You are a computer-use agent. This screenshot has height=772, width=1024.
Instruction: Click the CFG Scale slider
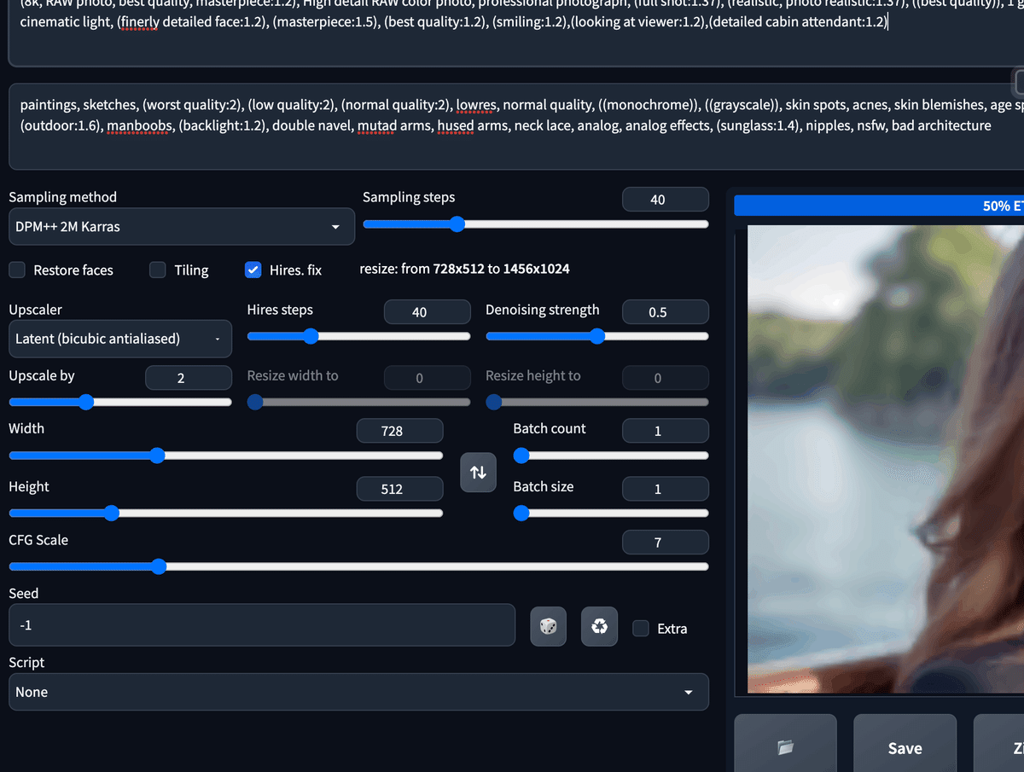pos(358,566)
